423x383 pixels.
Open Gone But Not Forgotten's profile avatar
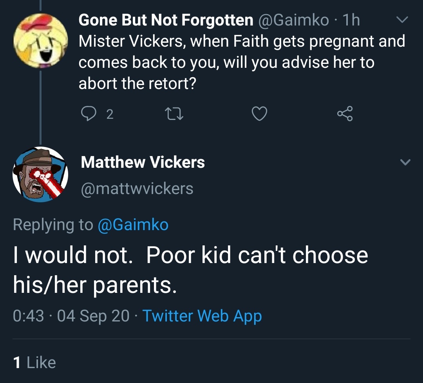41,40
